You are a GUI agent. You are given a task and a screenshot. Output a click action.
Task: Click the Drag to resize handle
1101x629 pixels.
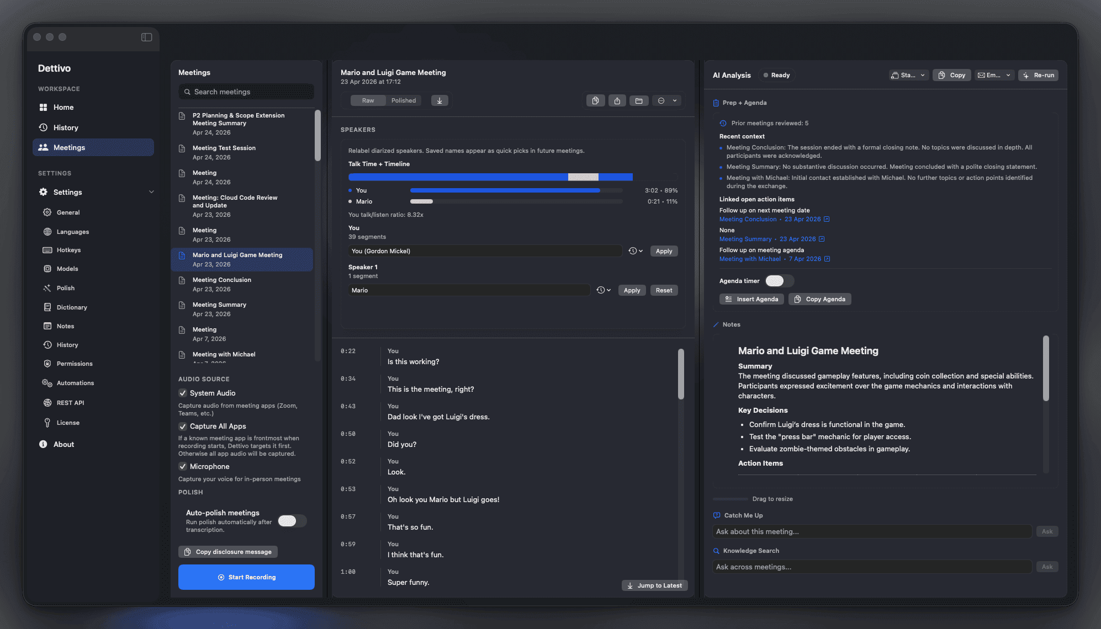(730, 499)
